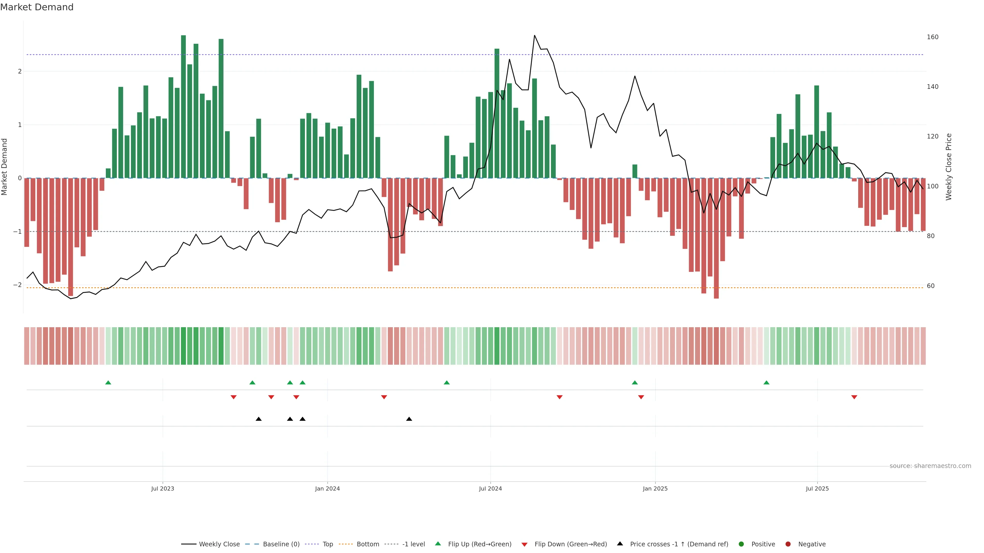Screen dimensions: 984x553
Task: Click the Jan 2025 x-axis label
Action: click(x=655, y=488)
